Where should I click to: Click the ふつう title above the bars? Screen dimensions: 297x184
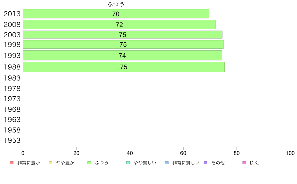point(116,4)
